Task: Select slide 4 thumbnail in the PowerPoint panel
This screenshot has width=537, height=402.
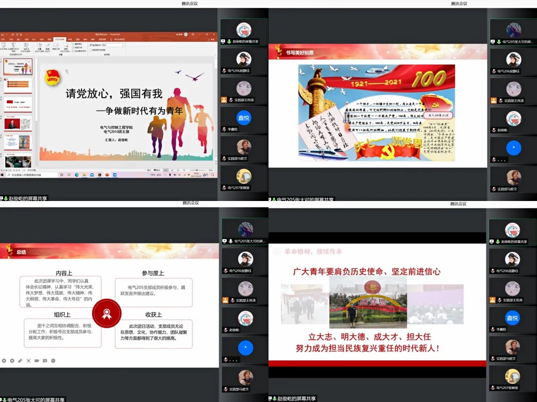Action: pos(18,124)
